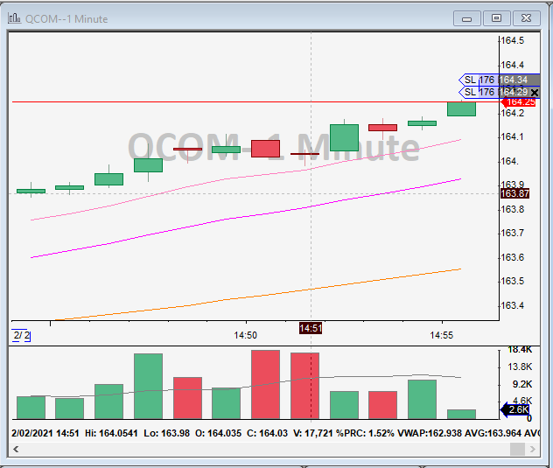Select the SL 176 order tag at 164.34
The image size is (553, 468).
click(479, 80)
